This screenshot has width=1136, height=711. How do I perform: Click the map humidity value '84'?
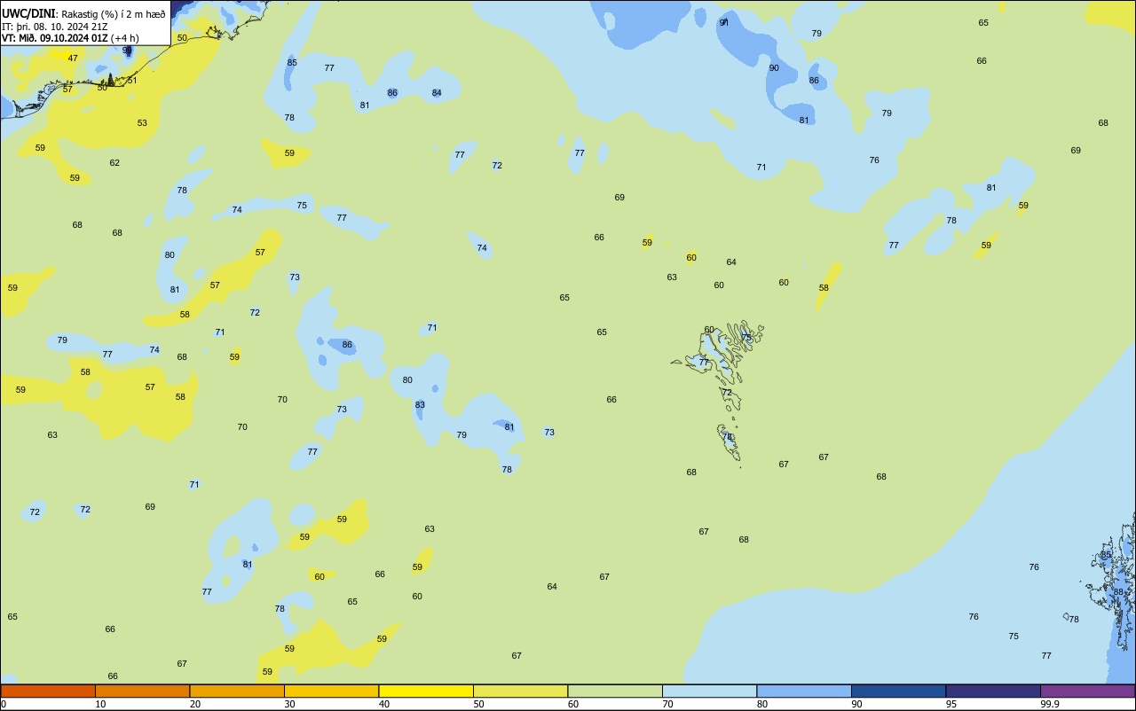(437, 93)
